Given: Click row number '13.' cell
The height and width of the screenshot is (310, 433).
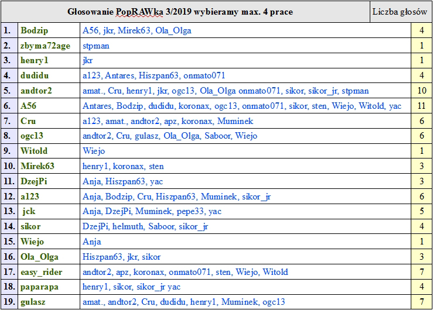Looking at the screenshot, I should (x=9, y=211).
